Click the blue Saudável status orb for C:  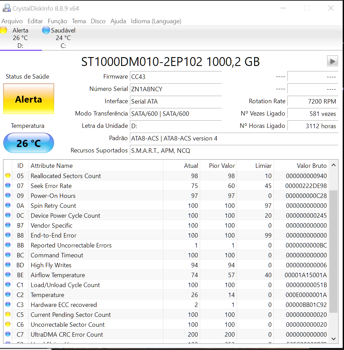click(46, 30)
